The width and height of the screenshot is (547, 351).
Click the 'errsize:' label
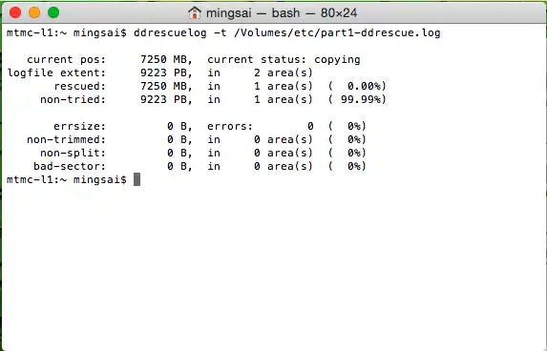(x=79, y=126)
